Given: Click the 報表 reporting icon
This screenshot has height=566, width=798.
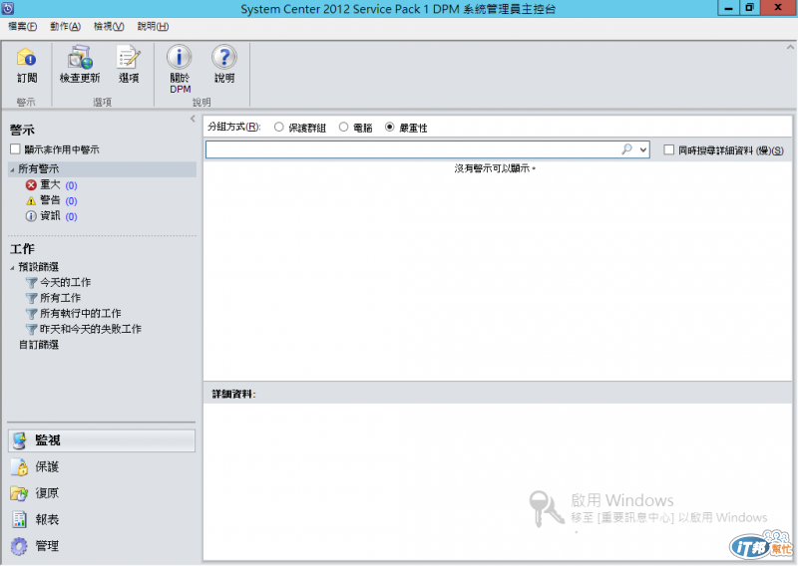Looking at the screenshot, I should pos(19,519).
